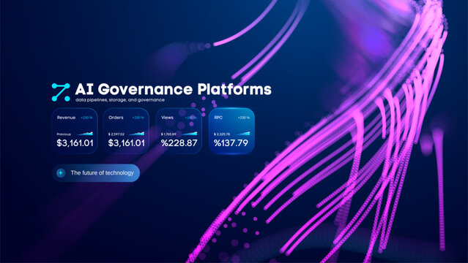Open the RPC card sparkline chart
The width and height of the screenshot is (468, 263).
(242, 134)
